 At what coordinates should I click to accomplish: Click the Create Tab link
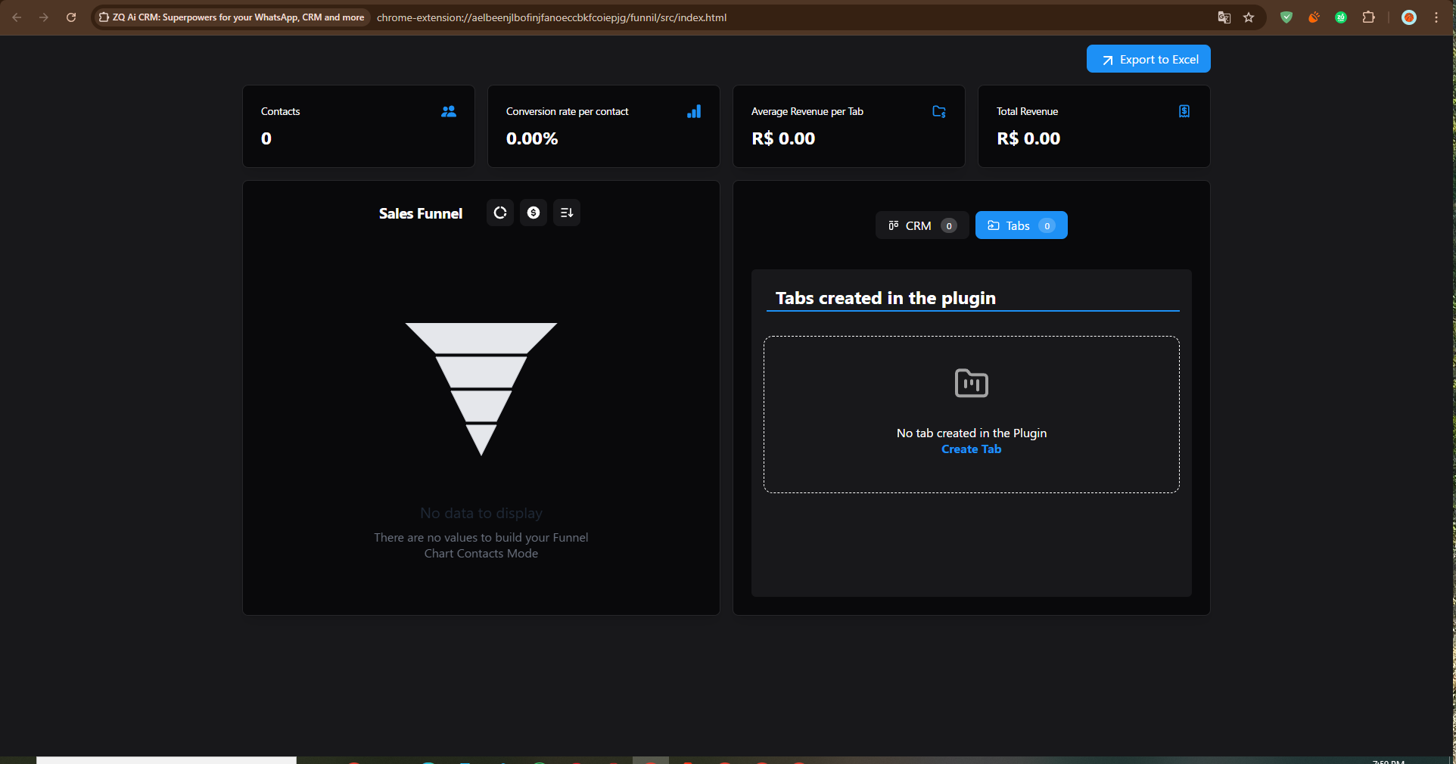tap(971, 449)
